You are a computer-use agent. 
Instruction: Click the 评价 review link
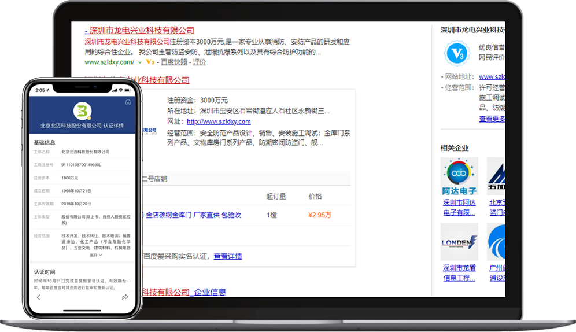199,62
